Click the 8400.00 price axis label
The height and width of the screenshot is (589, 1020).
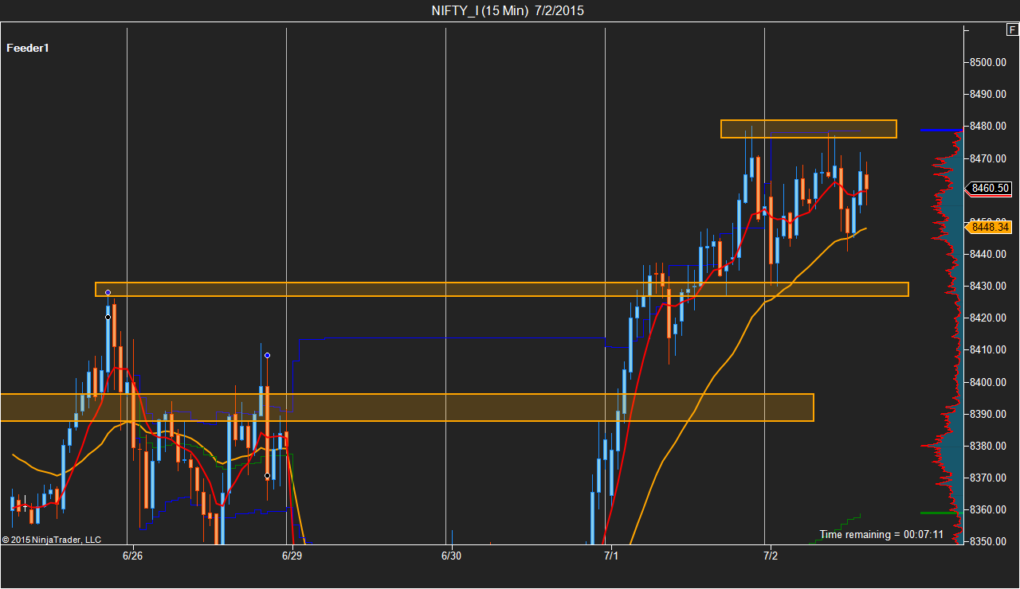coord(989,382)
